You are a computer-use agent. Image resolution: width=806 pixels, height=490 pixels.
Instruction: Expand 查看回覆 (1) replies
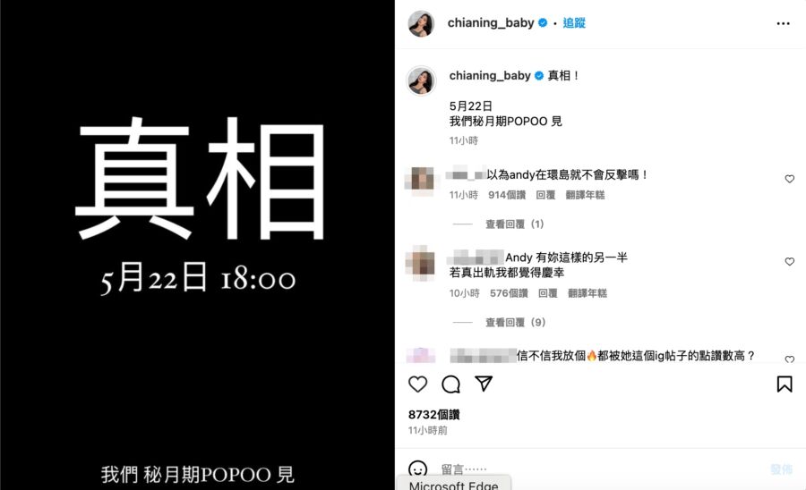[x=515, y=224]
